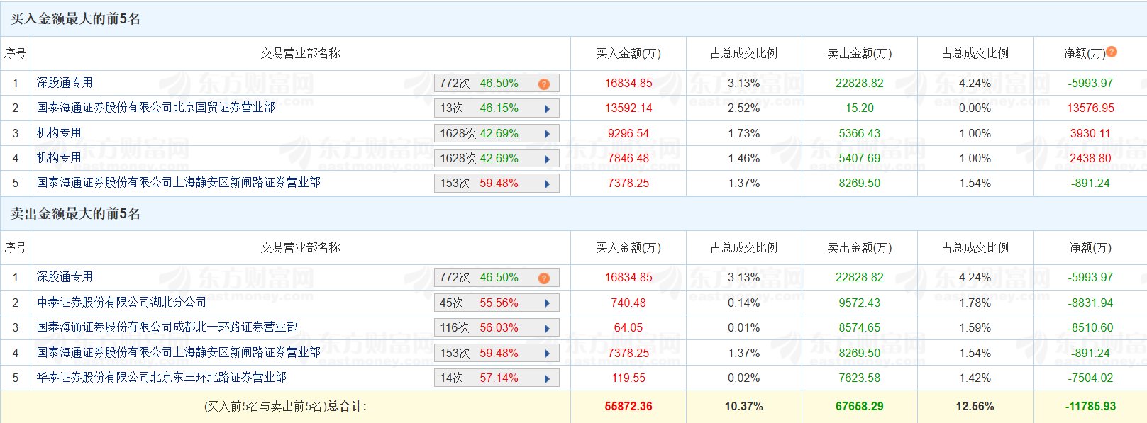Open 国泰海通证券北京国贸证券营业部 link

(156, 108)
